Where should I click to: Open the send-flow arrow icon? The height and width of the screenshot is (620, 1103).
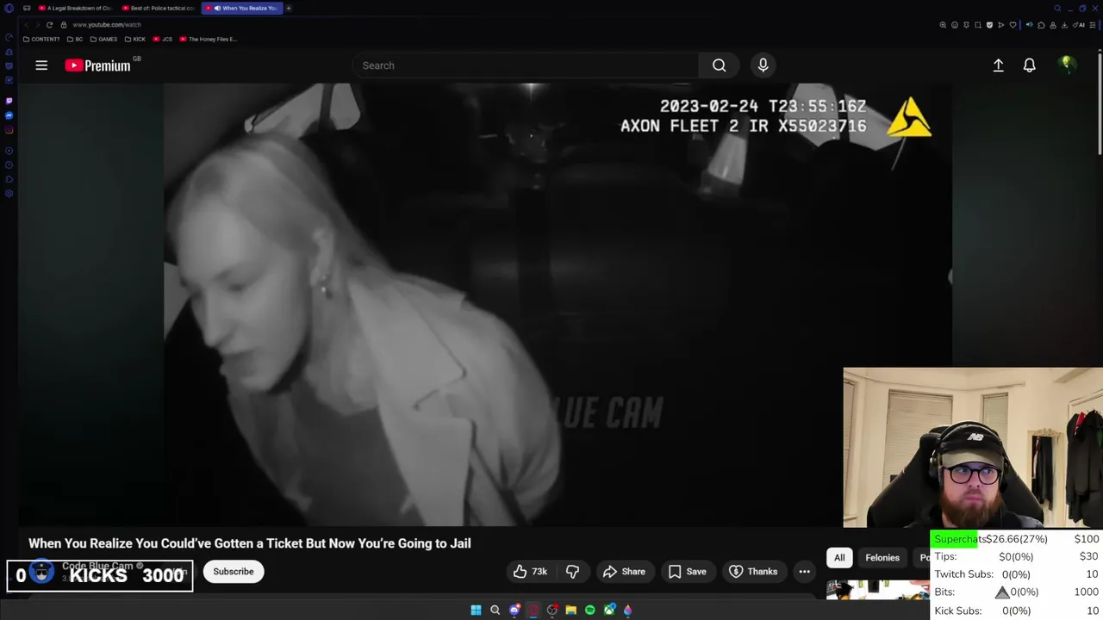click(x=1000, y=25)
